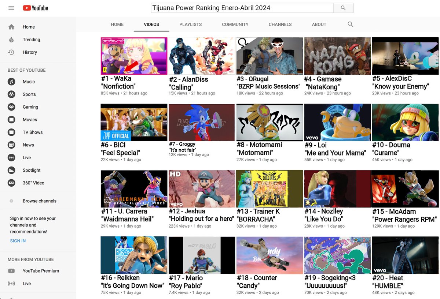Open the #11 U. Carrera thumbnail
The width and height of the screenshot is (440, 299).
pos(134,189)
